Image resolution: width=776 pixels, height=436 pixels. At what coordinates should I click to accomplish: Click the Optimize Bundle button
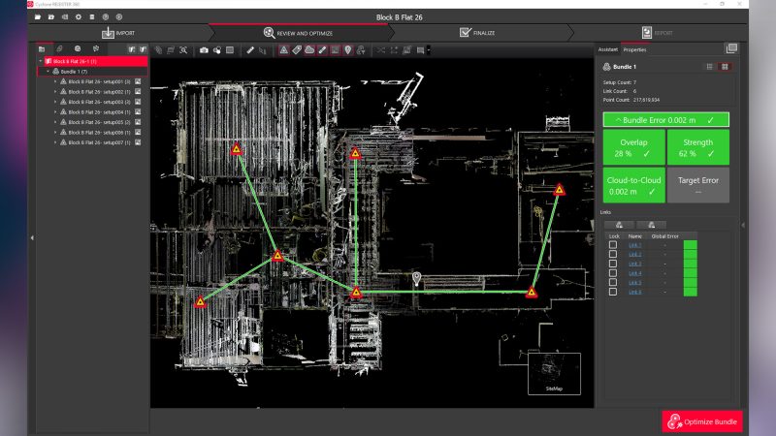tap(701, 421)
